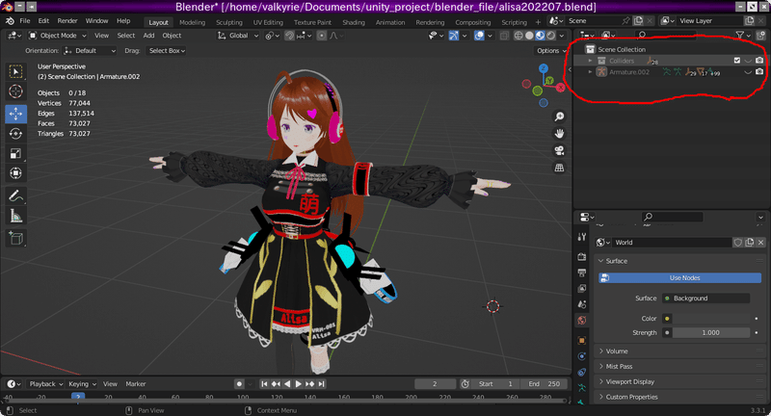Open the timeline Playback popover
The height and width of the screenshot is (416, 771).
(x=45, y=384)
